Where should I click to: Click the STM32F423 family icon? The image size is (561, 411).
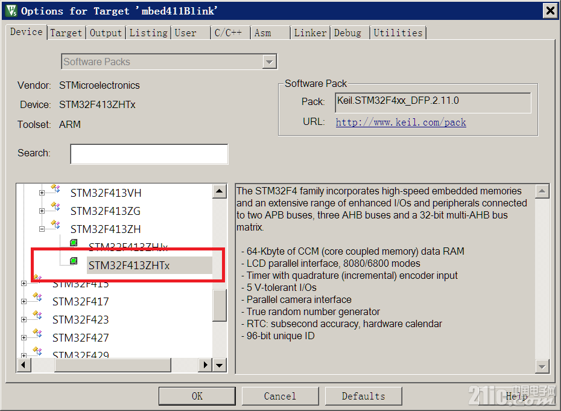pos(37,315)
